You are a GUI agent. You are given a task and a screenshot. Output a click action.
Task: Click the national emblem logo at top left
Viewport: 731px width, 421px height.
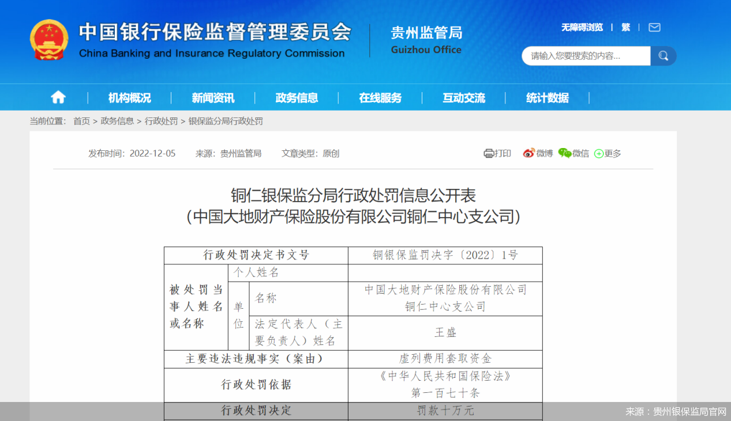(49, 40)
